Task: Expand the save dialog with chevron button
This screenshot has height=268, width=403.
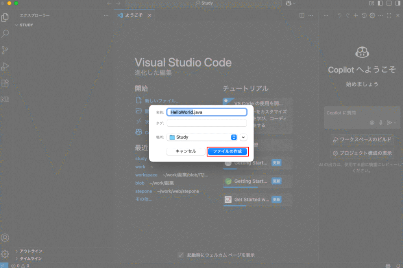Action: coord(243,137)
